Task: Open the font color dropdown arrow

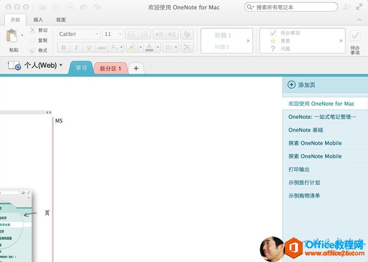Action: (158, 47)
